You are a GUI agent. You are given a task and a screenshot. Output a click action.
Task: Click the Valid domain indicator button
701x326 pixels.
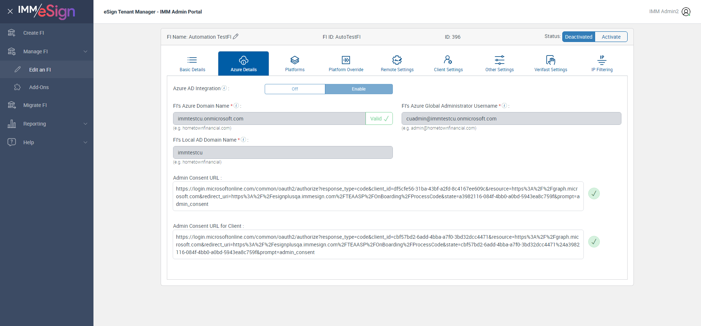379,119
